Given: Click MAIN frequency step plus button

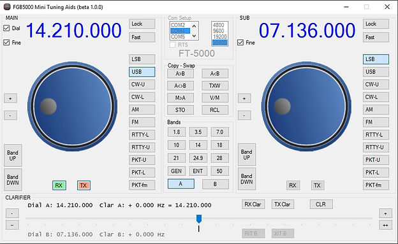Looking at the screenshot, I should click(x=10, y=98).
